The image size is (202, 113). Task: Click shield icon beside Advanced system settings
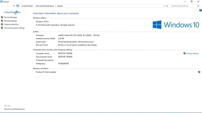point(2,28)
